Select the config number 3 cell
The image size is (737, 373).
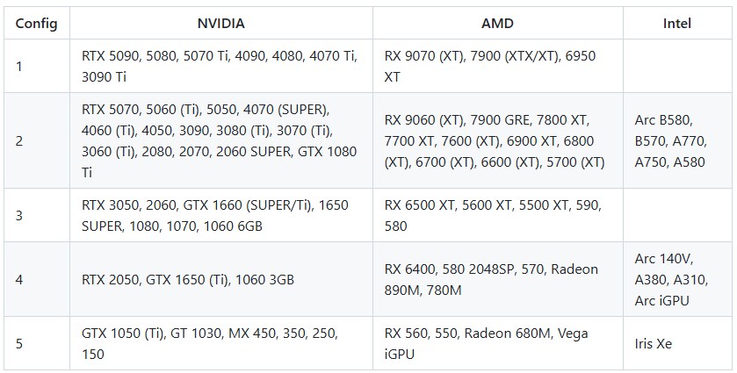coord(19,215)
